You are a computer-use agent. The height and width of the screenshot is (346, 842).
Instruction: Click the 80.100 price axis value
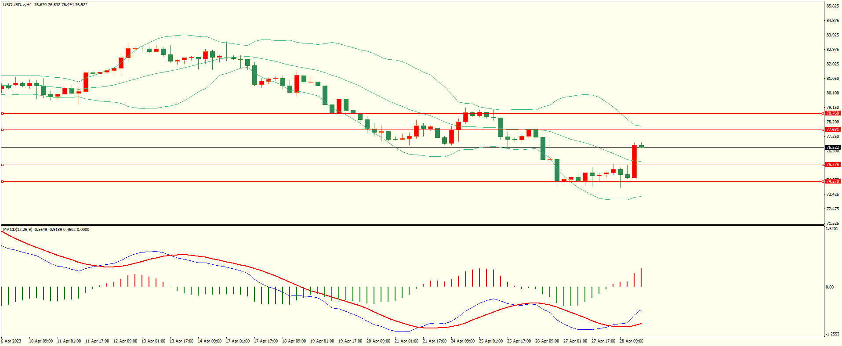pyautogui.click(x=833, y=93)
